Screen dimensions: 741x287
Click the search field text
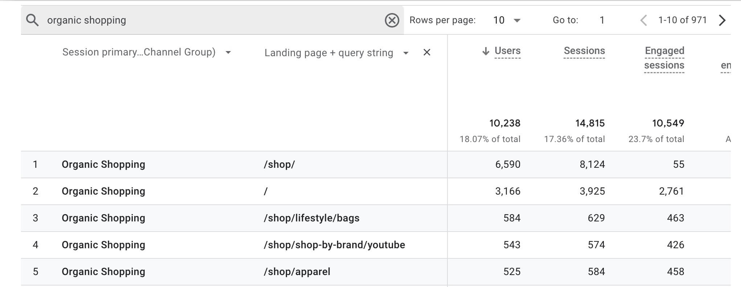86,20
